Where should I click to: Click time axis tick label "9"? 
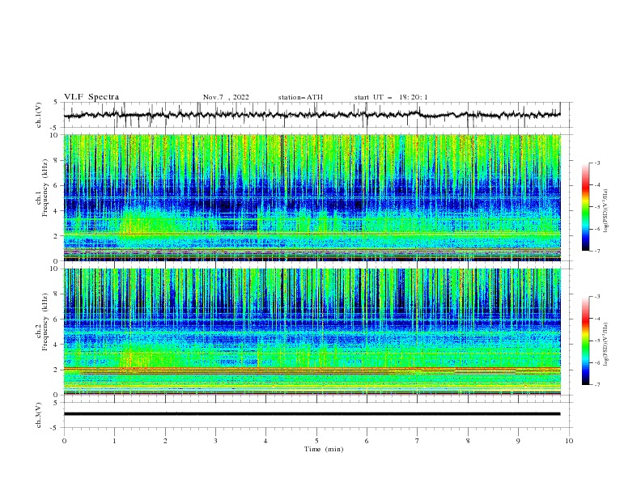coord(518,441)
